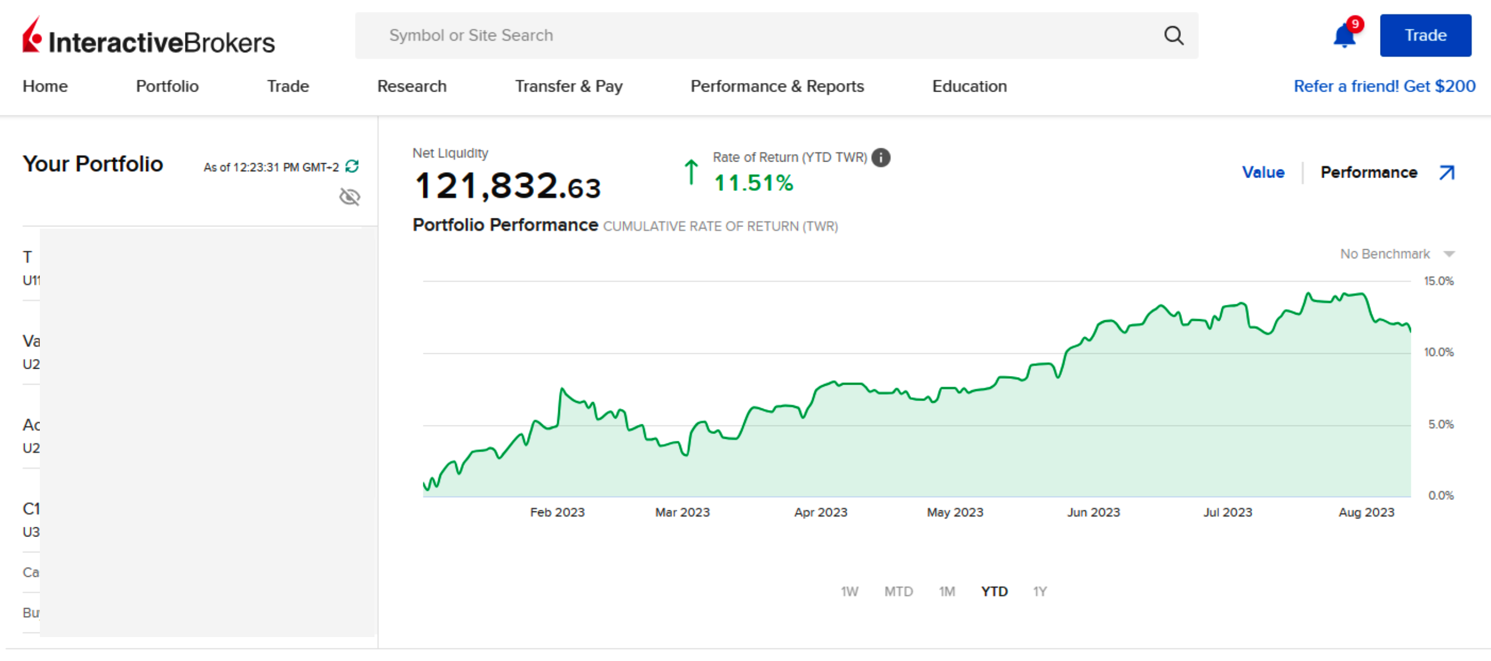Click the 121,832.63 net liquidity value
This screenshot has width=1491, height=661.
pos(508,186)
